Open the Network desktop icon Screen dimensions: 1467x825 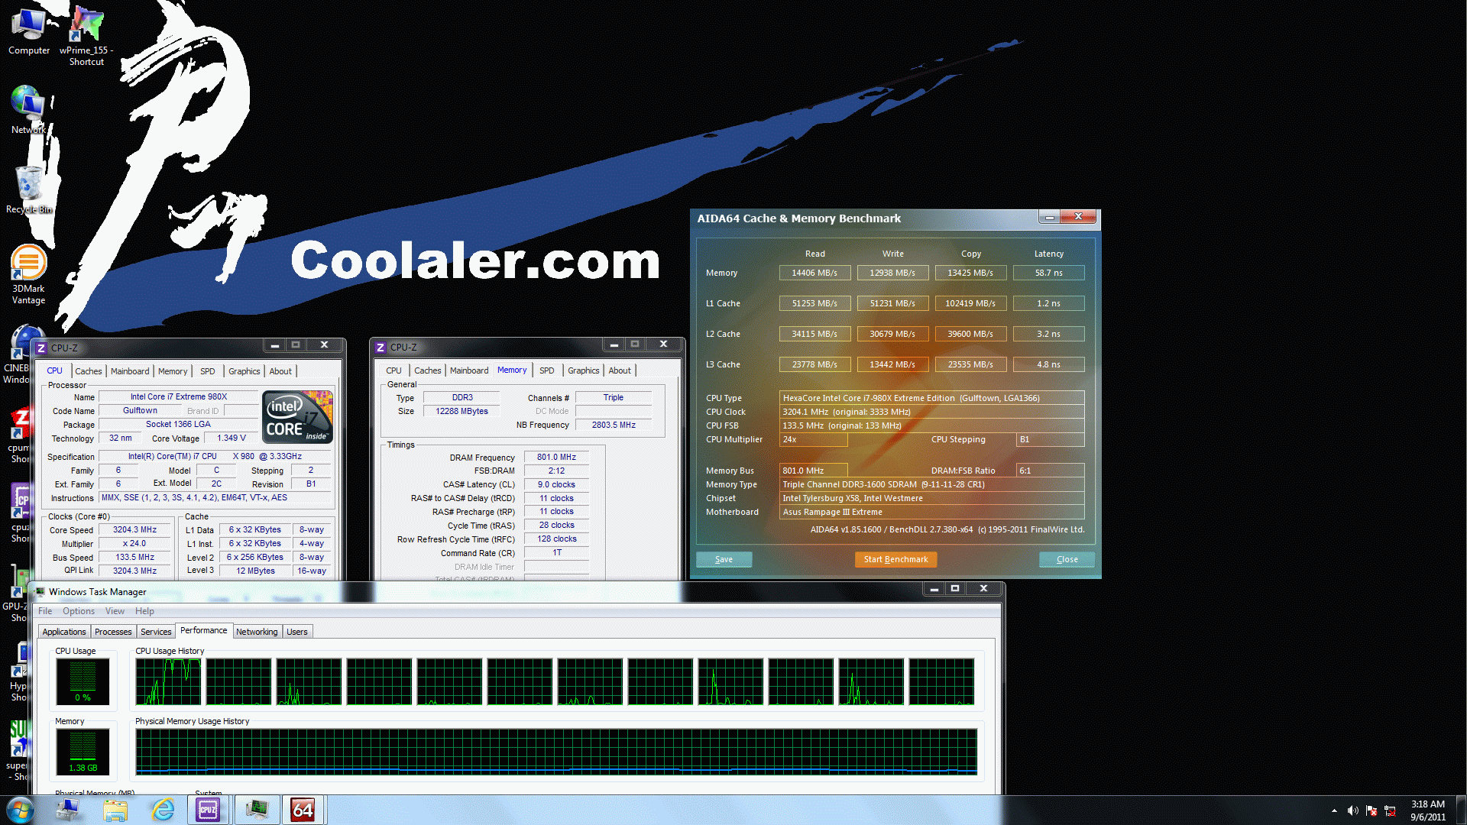pos(28,110)
